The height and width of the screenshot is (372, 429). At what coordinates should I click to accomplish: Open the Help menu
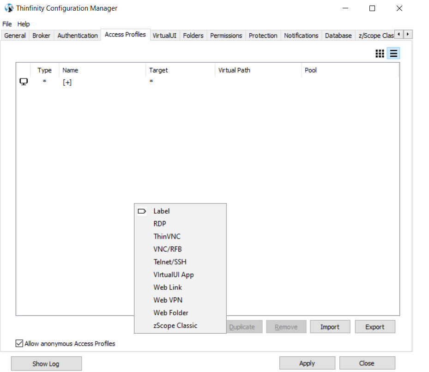tap(24, 24)
